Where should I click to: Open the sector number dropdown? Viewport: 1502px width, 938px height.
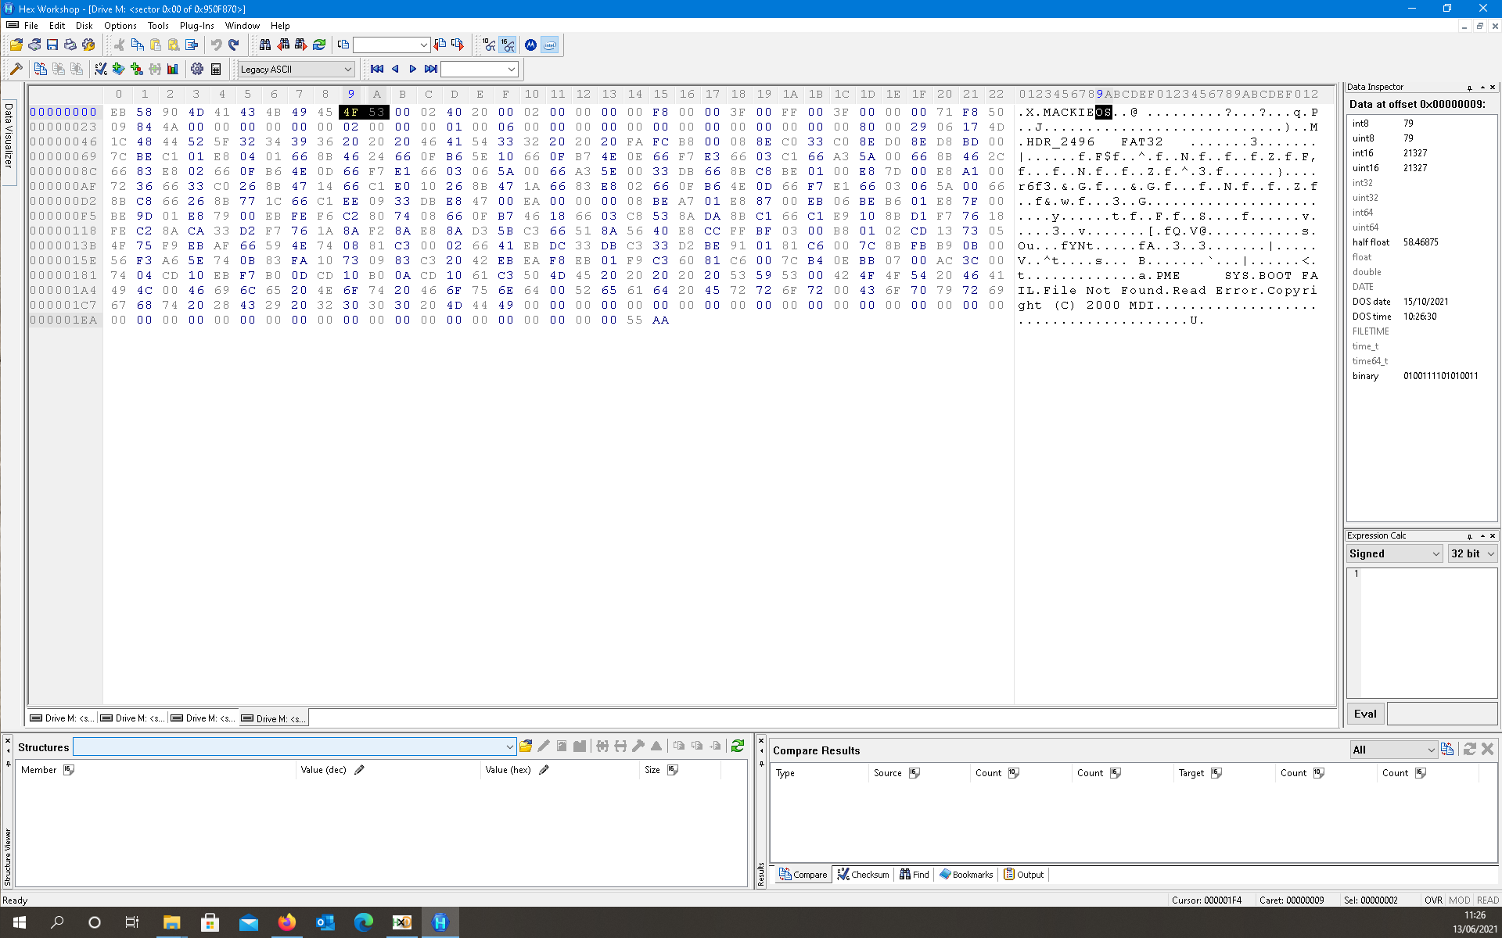(480, 70)
